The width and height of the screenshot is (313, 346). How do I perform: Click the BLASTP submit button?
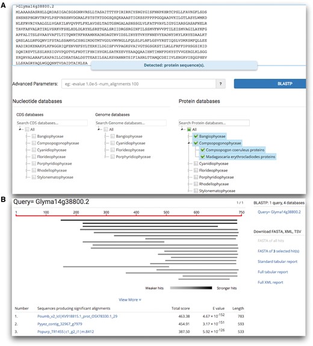270,84
